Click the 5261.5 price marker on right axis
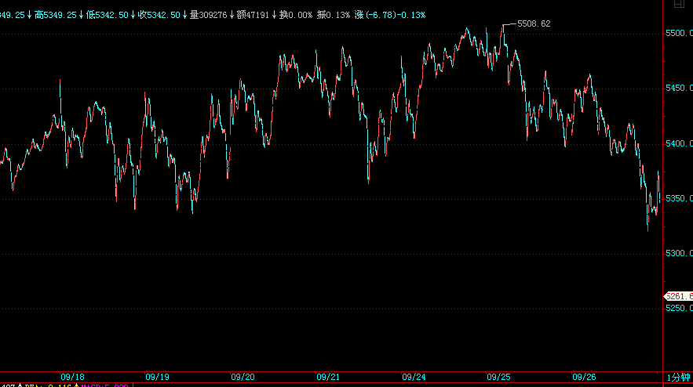 point(679,296)
